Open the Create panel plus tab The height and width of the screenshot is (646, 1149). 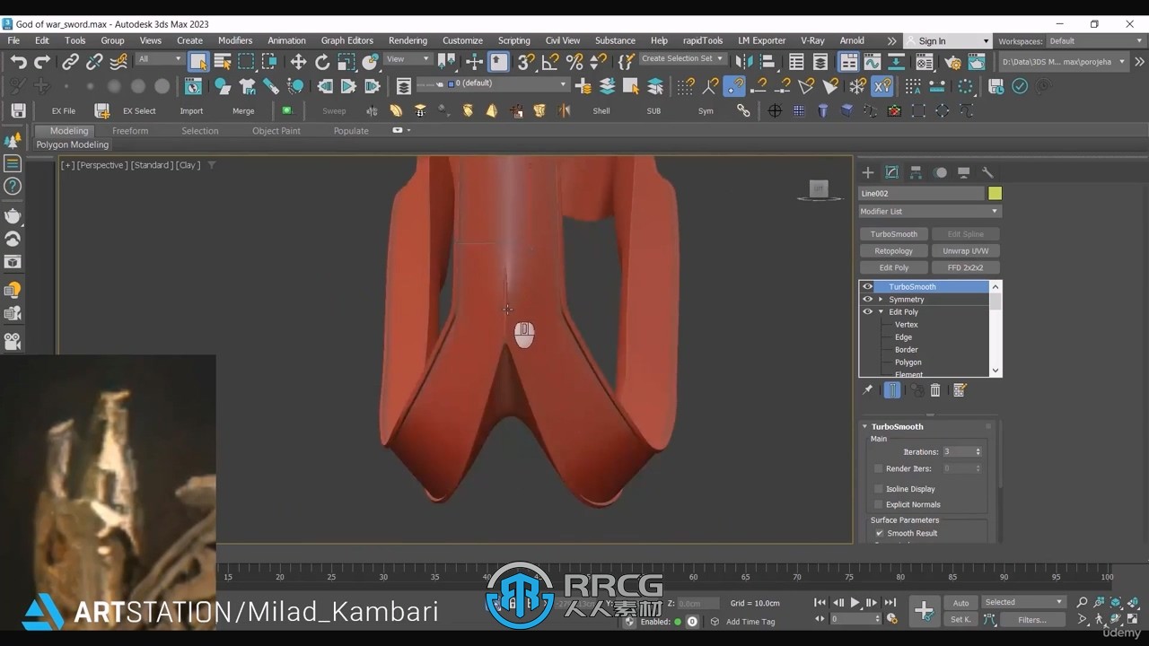pos(868,172)
